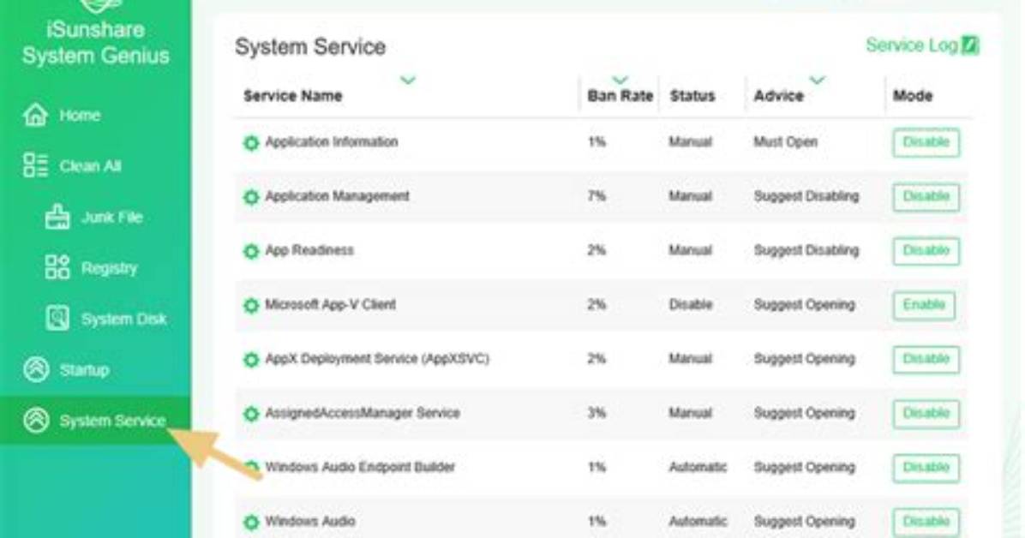Open the Home menu item
Viewport: 1025px width, 538px height.
pos(80,115)
